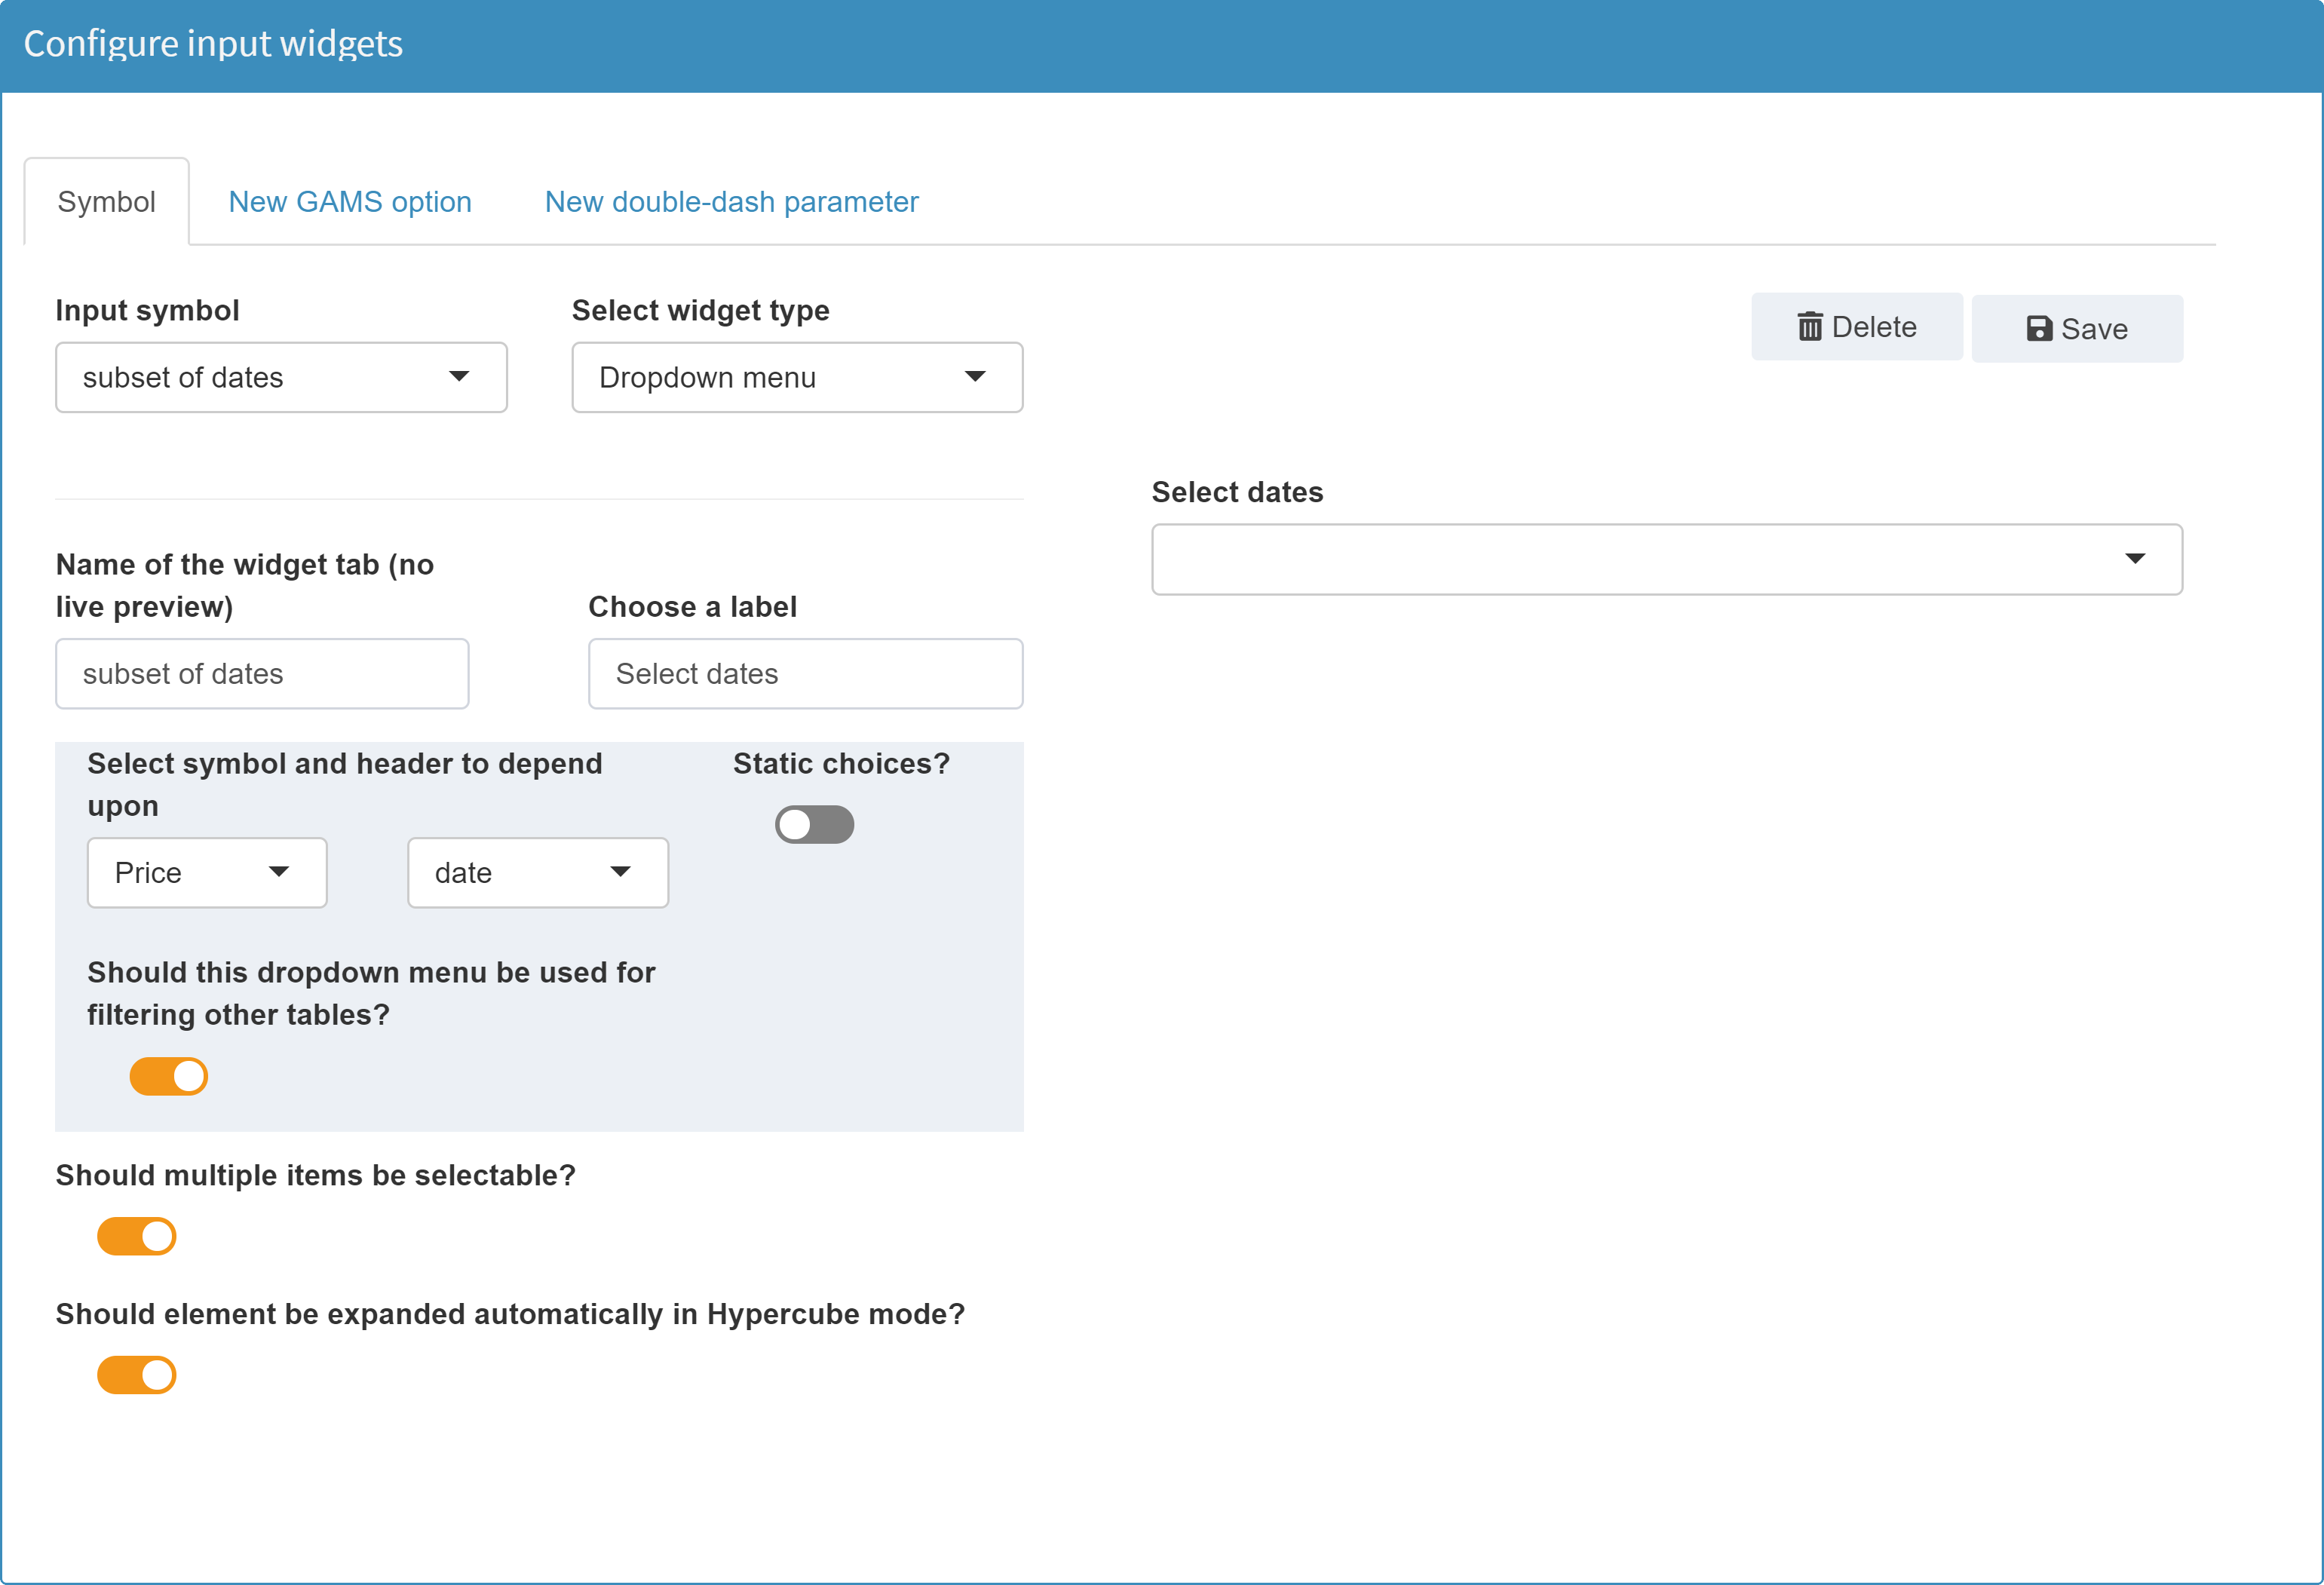Open the New double-dash parameter tab
The width and height of the screenshot is (2324, 1585).
pos(731,201)
